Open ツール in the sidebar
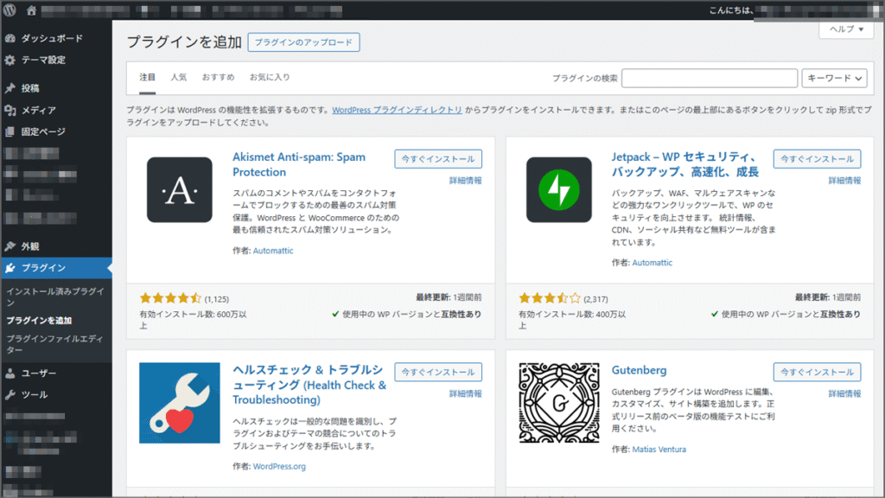The image size is (885, 498). (x=35, y=394)
